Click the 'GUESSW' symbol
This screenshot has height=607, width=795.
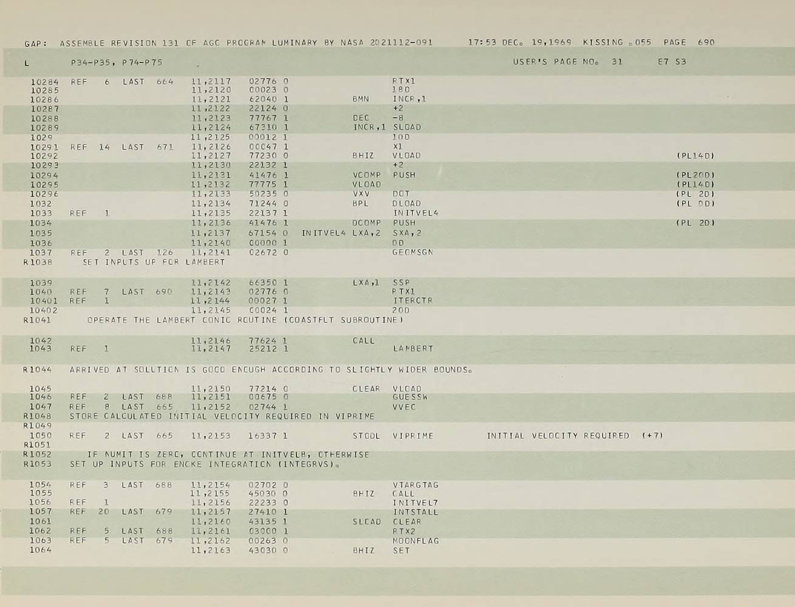point(410,397)
